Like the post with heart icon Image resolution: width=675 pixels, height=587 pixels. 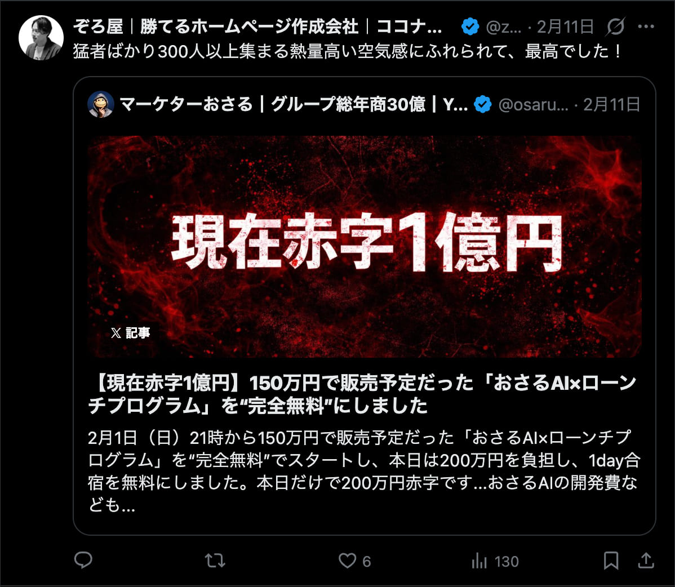[x=347, y=561]
